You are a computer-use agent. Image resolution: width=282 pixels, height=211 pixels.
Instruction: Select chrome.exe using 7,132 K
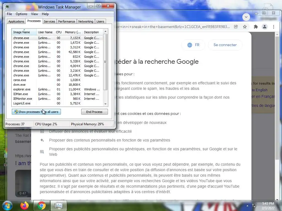(x=57, y=38)
